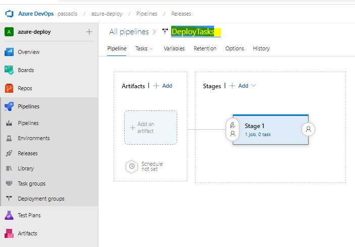Open the 1 job, 0 task link

coord(258,135)
